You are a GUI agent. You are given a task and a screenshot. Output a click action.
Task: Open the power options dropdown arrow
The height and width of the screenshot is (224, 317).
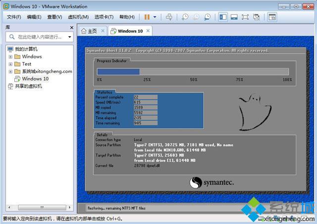[x=155, y=17]
